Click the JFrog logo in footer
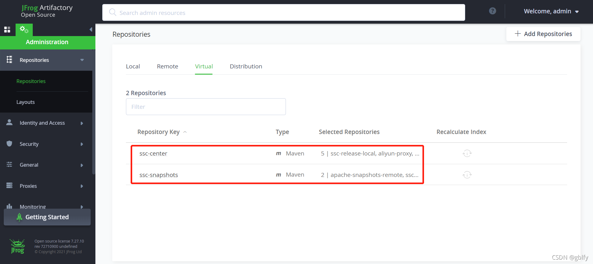The height and width of the screenshot is (264, 593). [17, 247]
